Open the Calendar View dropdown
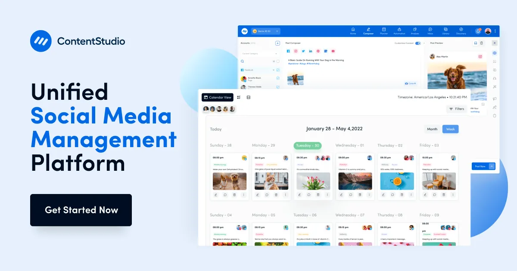Viewport: 517px width, 271px height. click(218, 97)
